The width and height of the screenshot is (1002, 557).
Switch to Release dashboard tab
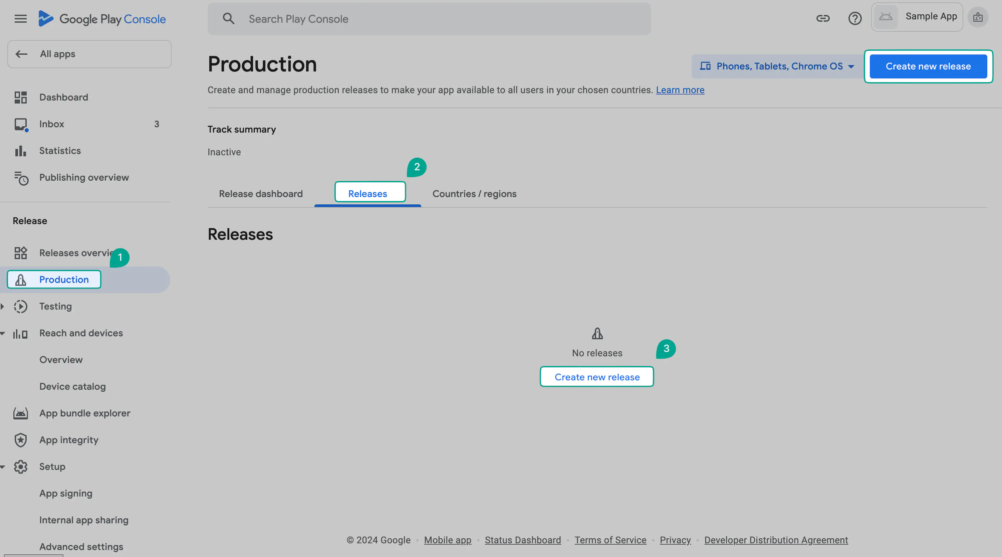[261, 194]
